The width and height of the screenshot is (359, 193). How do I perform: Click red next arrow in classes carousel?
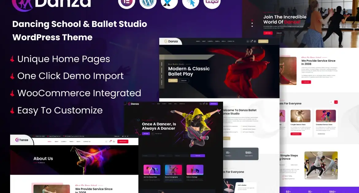click(x=336, y=102)
